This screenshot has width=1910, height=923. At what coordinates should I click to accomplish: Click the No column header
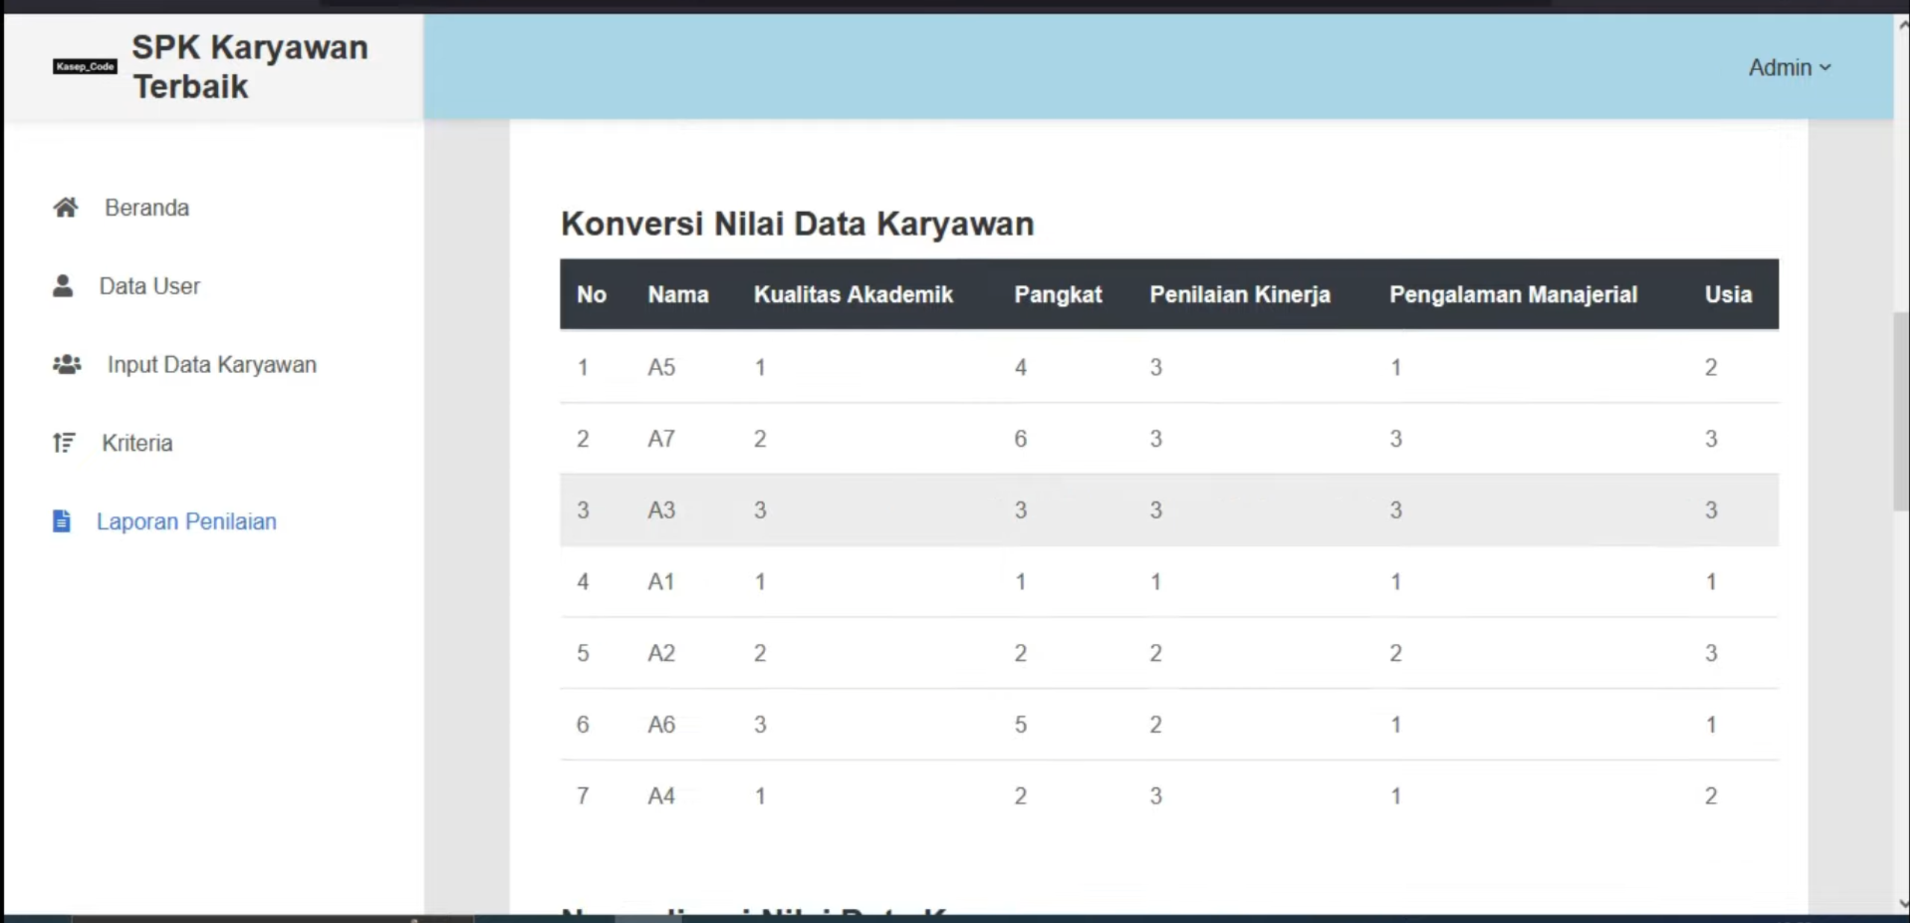591,294
